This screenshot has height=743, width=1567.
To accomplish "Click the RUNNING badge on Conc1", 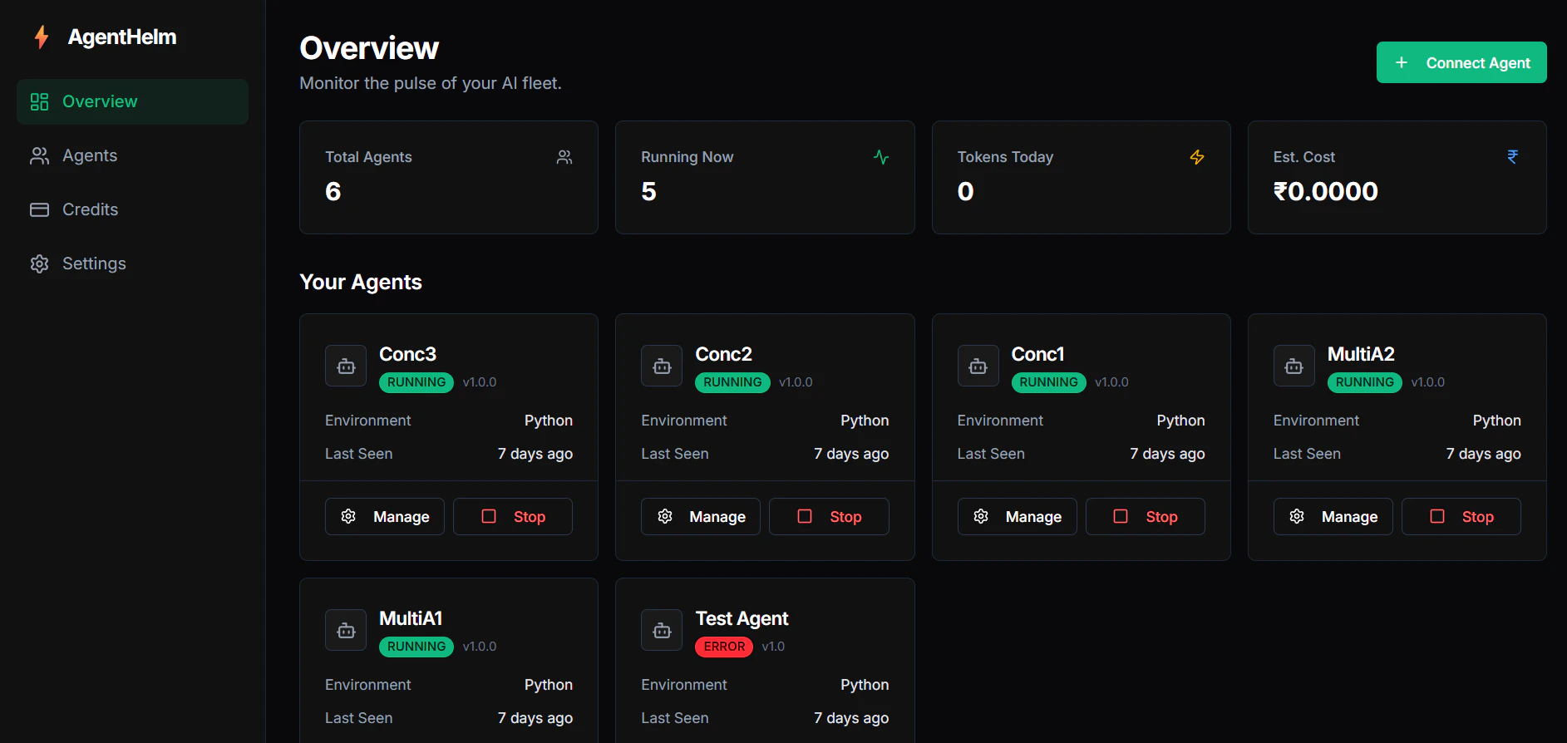I will coord(1048,382).
